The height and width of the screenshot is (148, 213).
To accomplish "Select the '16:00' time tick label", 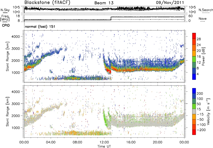I will 131,142.
